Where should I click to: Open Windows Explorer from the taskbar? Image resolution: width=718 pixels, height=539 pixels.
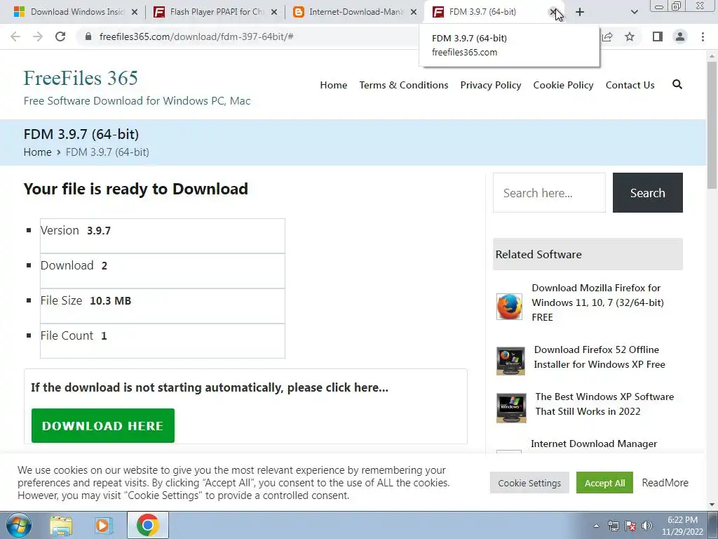click(x=61, y=525)
